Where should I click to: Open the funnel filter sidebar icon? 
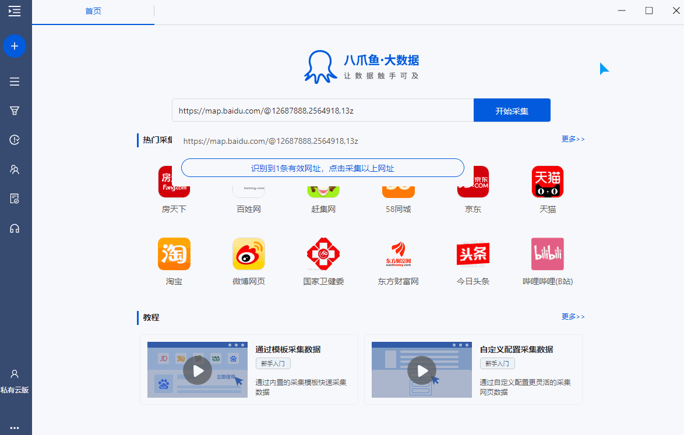(x=15, y=111)
